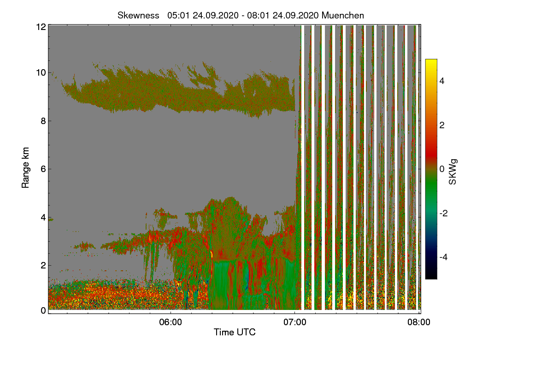Click the range axis tick label 4
Image resolution: width=553 pixels, height=369 pixels.
(x=43, y=217)
